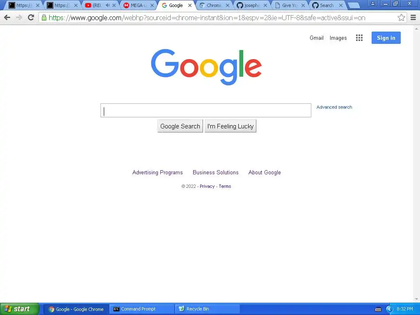Expand hidden system tray icons arrow

click(389, 309)
